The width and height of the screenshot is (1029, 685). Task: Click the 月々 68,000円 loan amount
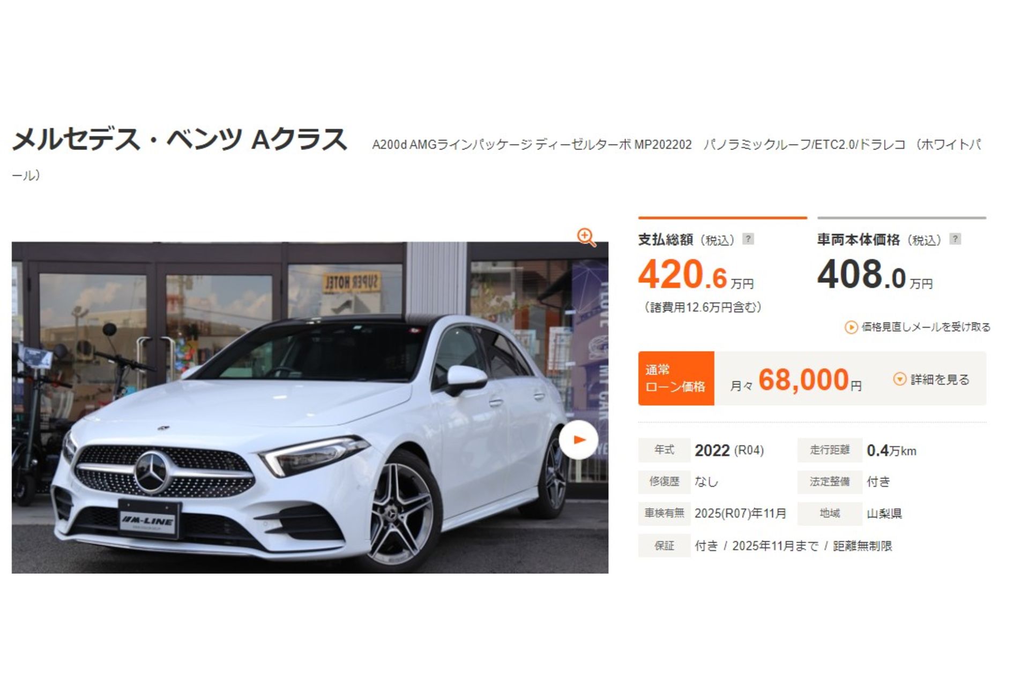(x=796, y=380)
